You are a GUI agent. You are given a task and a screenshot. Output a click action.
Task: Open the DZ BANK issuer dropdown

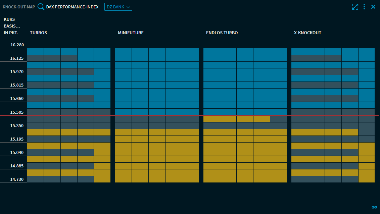click(x=118, y=7)
